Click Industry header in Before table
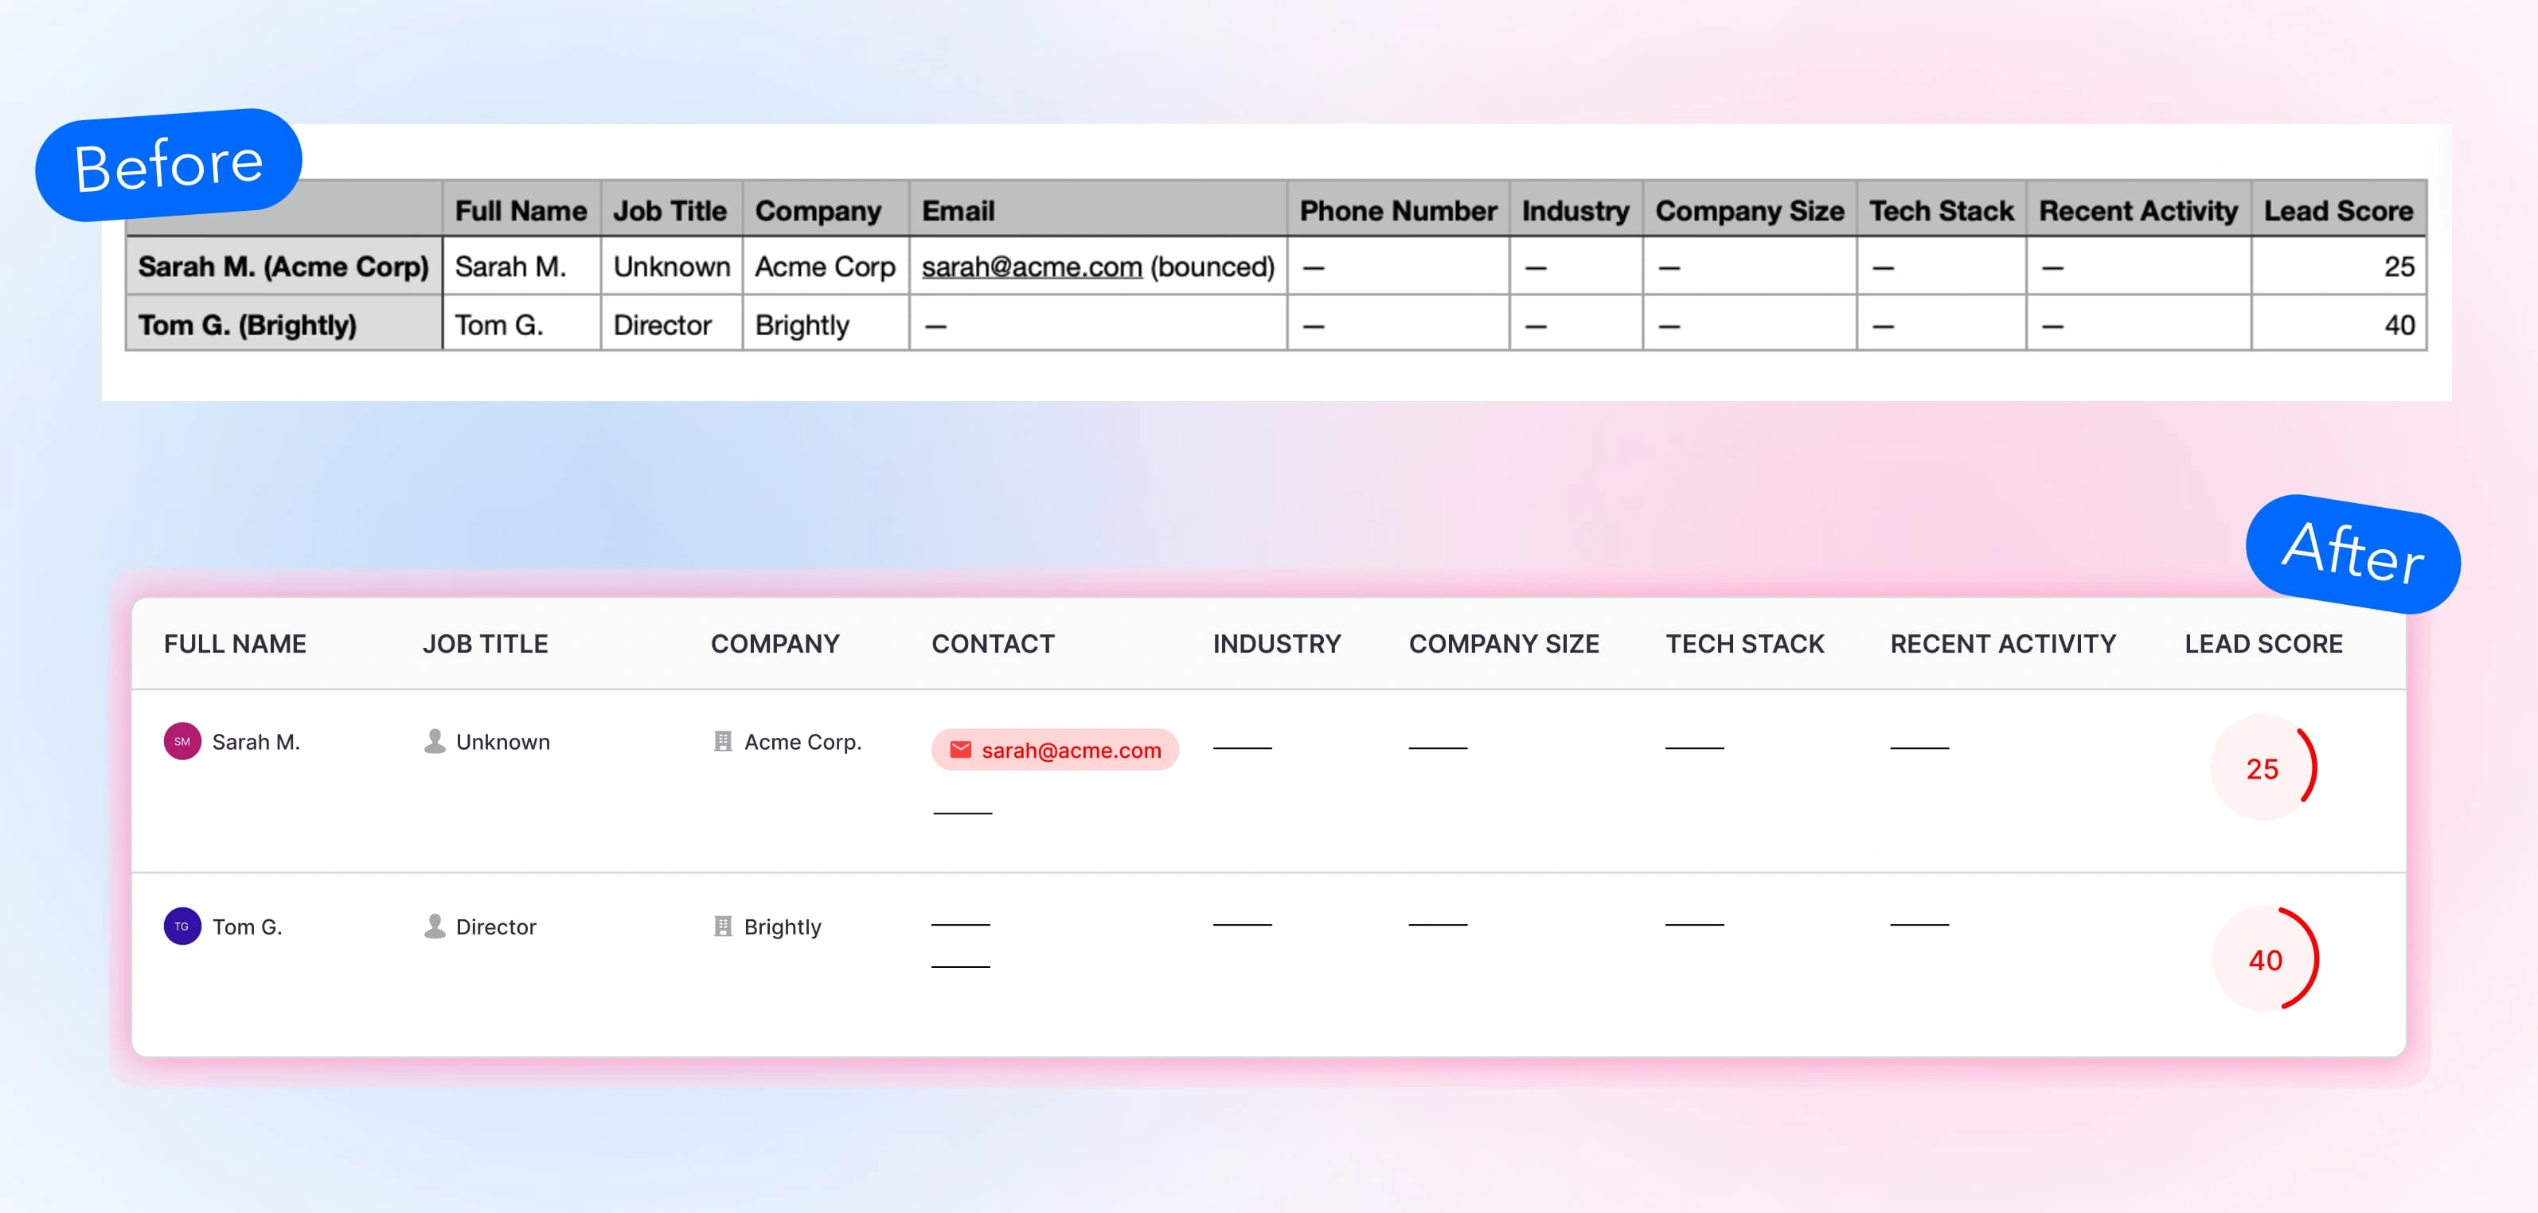The width and height of the screenshot is (2538, 1213). point(1576,210)
